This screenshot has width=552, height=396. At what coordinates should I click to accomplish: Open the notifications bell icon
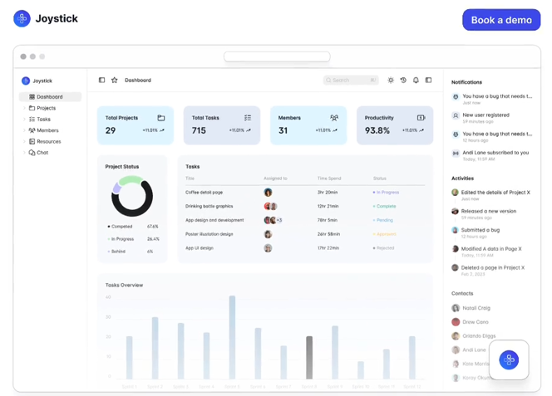[x=416, y=81]
